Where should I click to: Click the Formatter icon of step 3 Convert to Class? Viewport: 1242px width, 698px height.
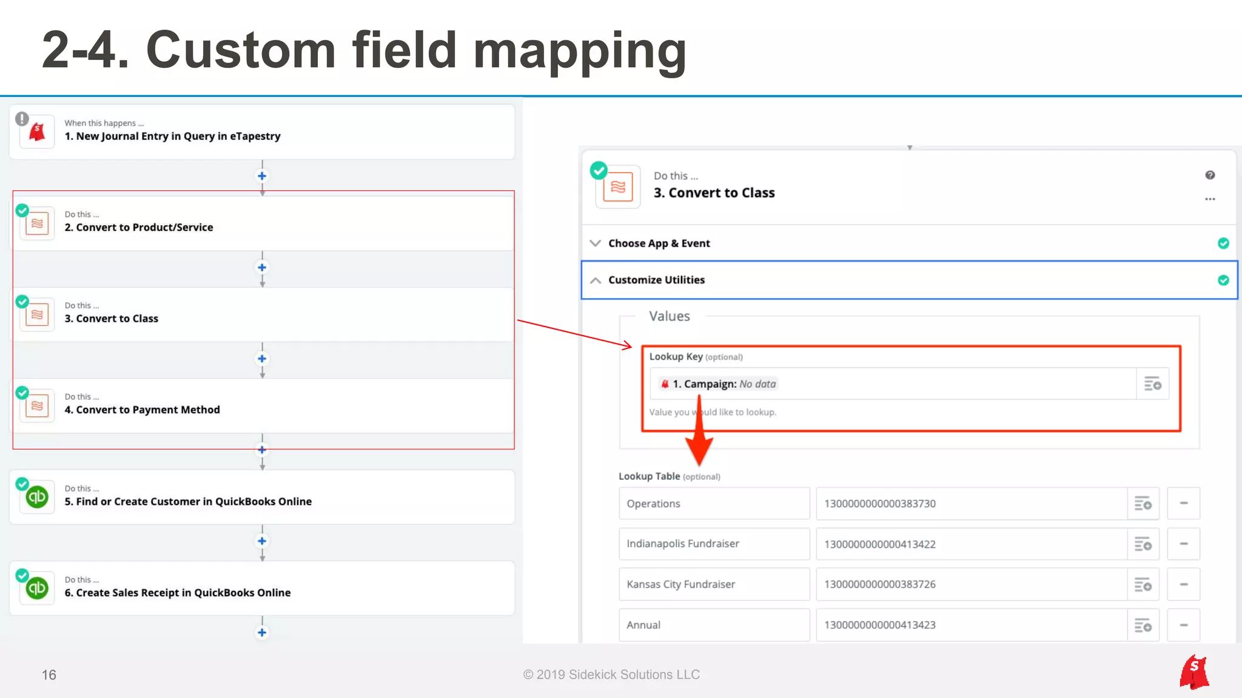[x=37, y=314]
